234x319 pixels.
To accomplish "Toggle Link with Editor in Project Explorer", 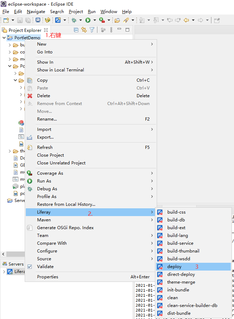I will pyautogui.click(x=84, y=30).
